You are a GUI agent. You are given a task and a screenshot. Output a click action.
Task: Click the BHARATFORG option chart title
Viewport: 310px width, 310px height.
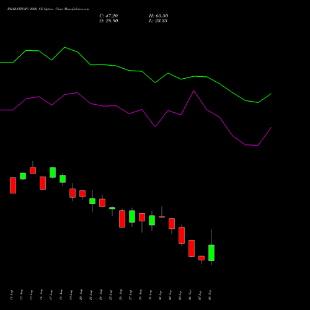tap(48, 9)
